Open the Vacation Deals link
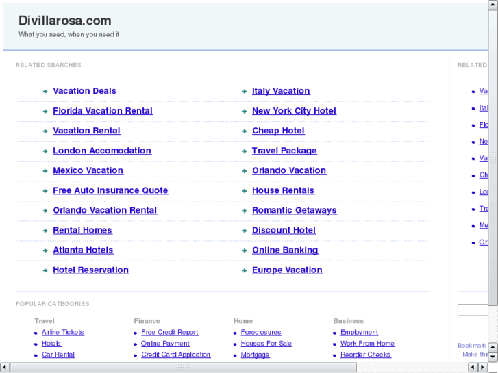The image size is (498, 373). 84,91
